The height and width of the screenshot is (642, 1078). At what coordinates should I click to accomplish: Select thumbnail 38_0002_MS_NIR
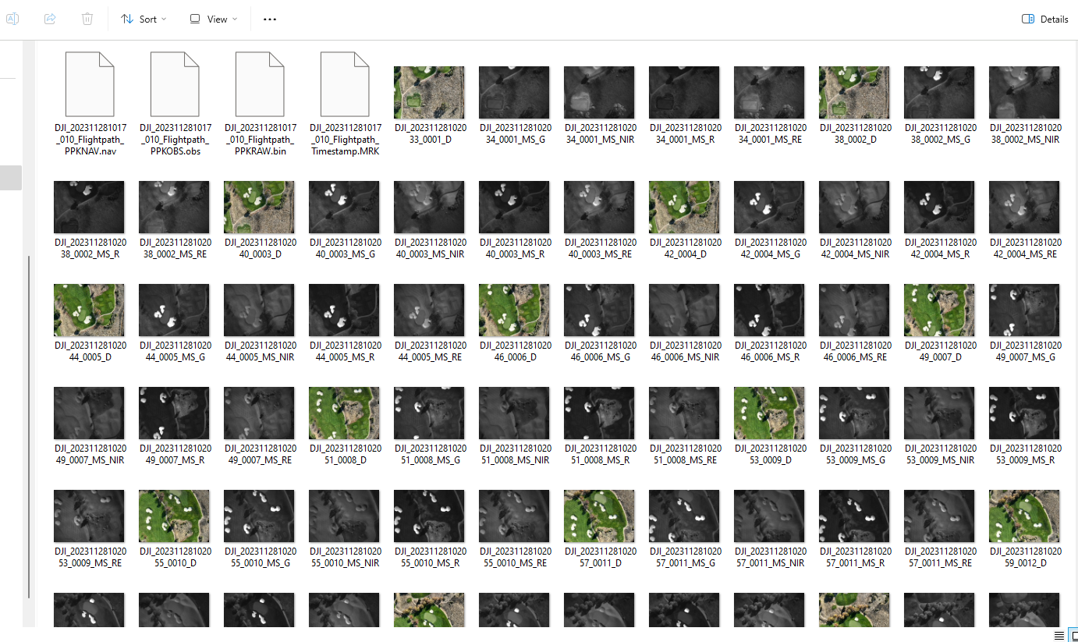1024,93
